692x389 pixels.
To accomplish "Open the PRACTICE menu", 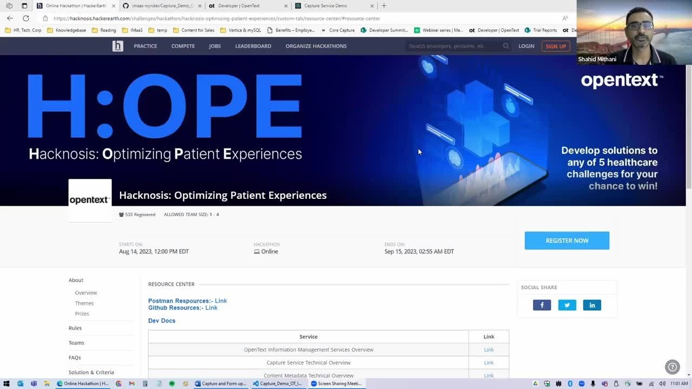I will (x=145, y=46).
